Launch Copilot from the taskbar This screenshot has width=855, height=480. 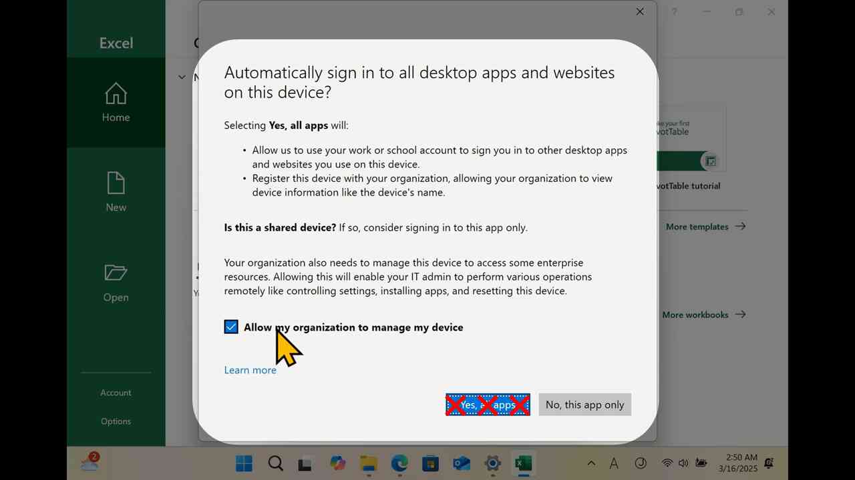click(x=337, y=463)
